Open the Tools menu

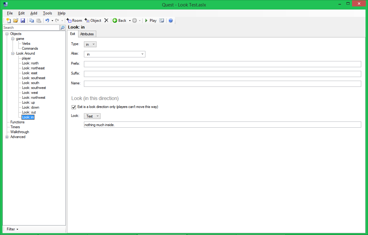tap(47, 13)
